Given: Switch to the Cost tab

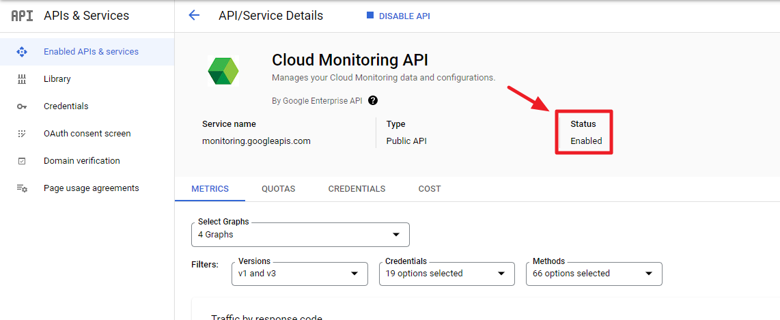Looking at the screenshot, I should [430, 189].
